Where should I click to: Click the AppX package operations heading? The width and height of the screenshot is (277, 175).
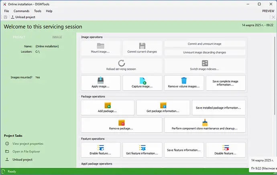(97, 164)
